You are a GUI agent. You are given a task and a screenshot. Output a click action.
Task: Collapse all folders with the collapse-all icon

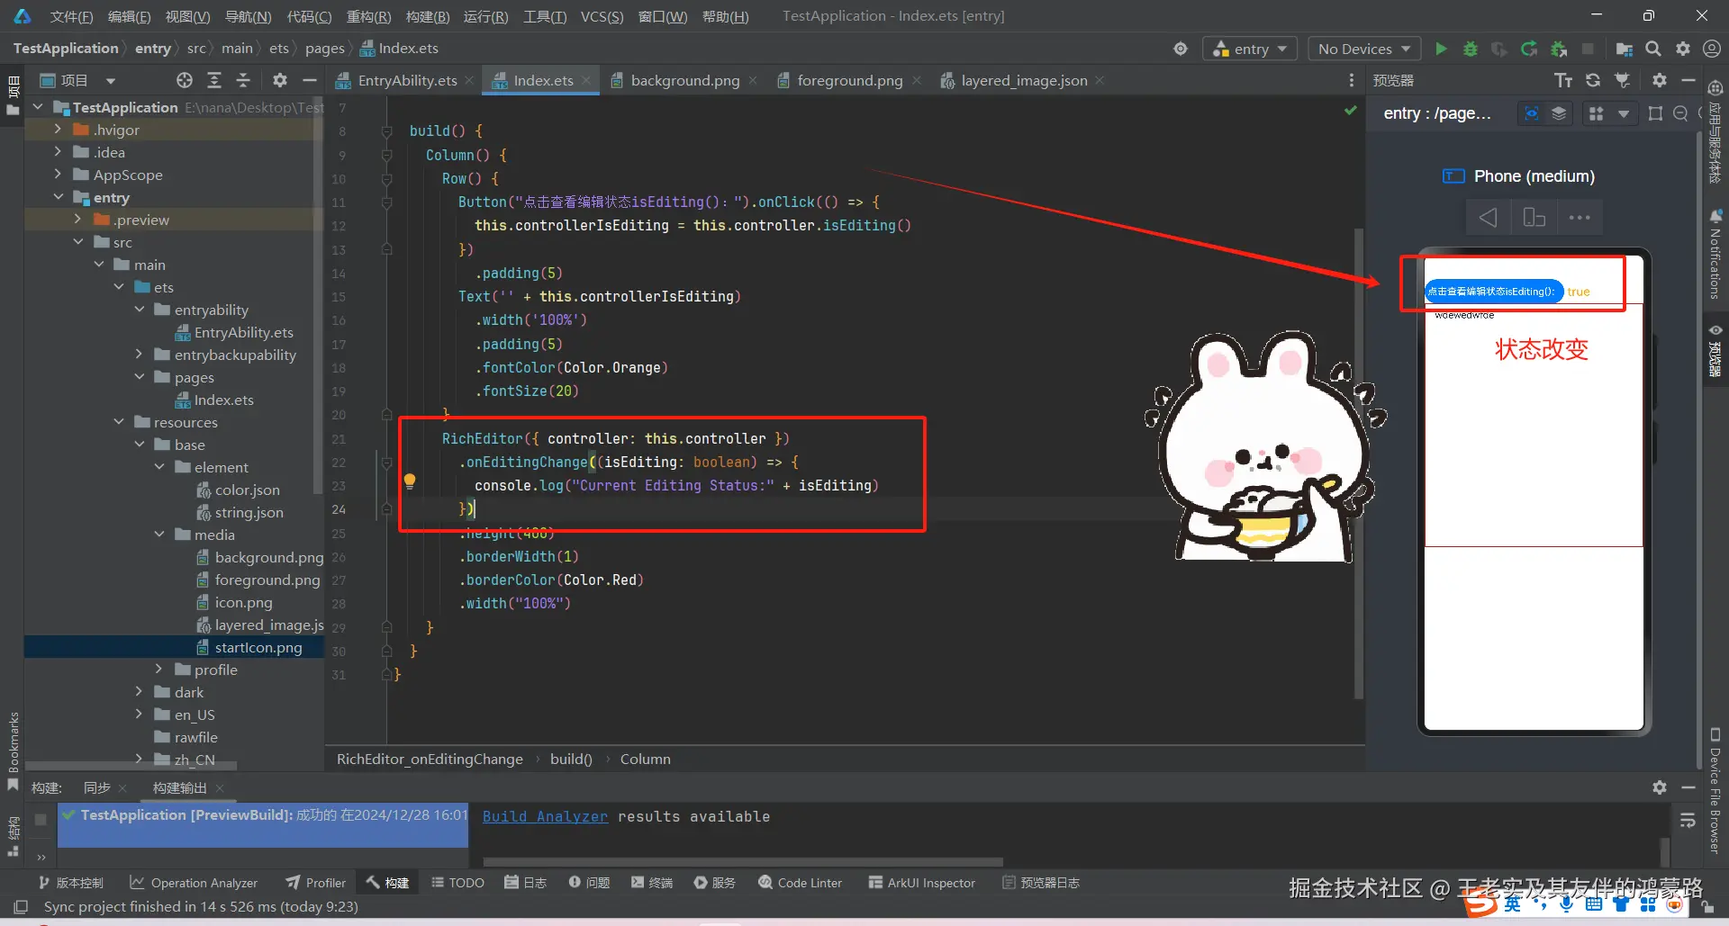(x=243, y=80)
